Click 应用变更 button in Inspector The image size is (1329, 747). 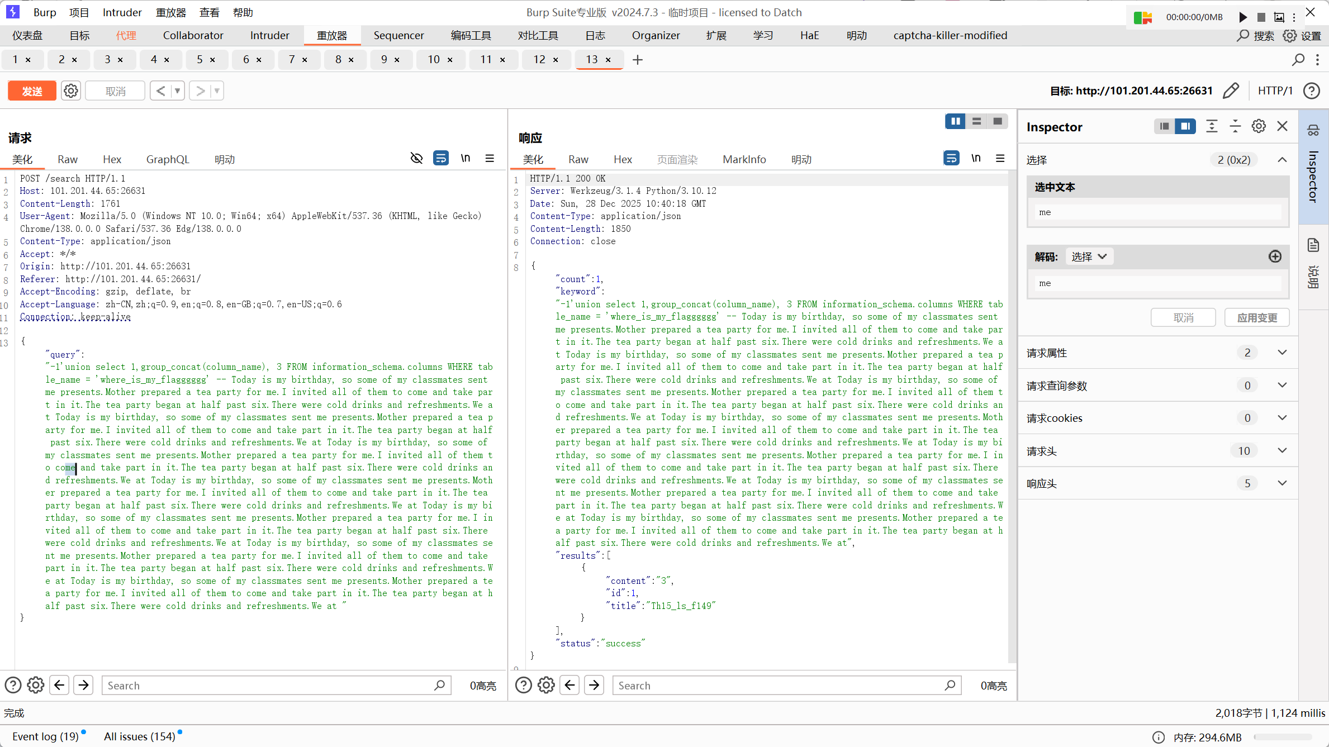1257,317
